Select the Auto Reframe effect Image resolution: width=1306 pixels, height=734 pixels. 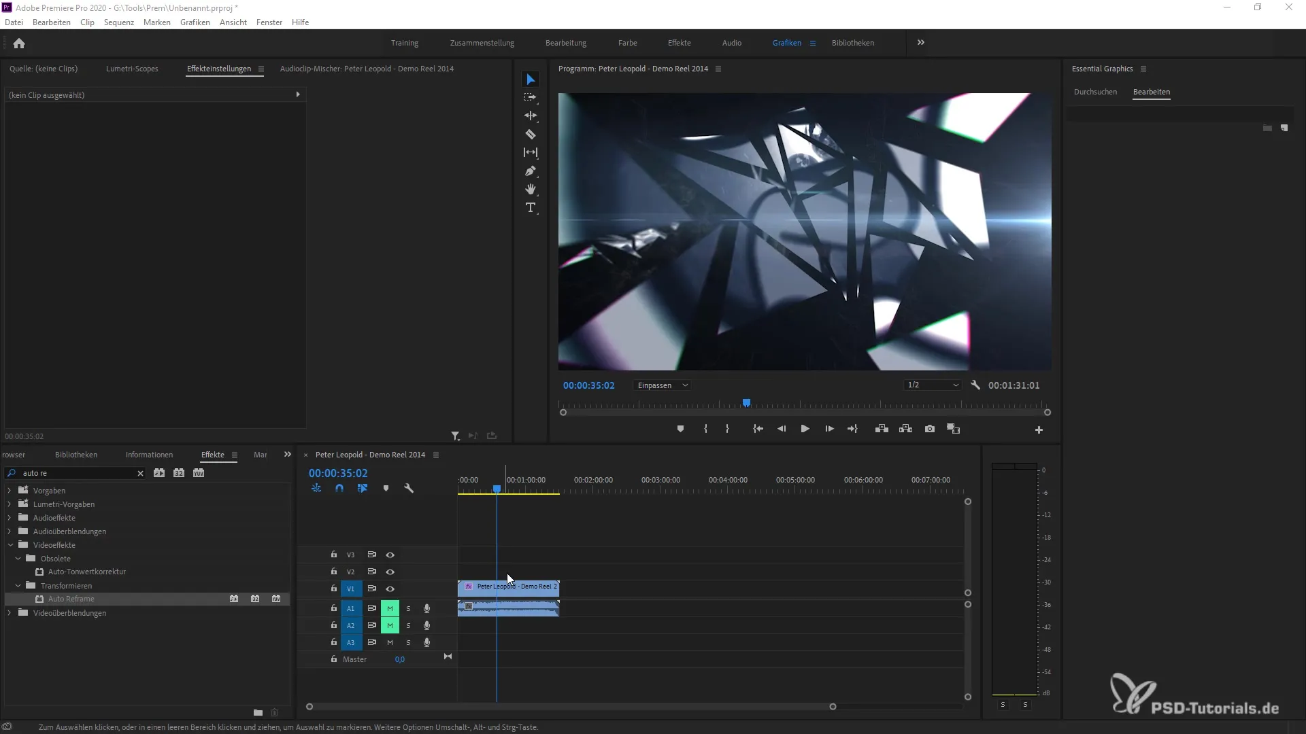click(x=71, y=599)
